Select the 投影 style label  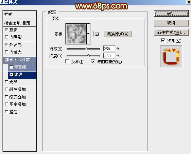(x=14, y=30)
